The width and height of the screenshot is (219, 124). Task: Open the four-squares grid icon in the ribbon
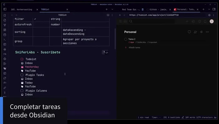pos(5,30)
